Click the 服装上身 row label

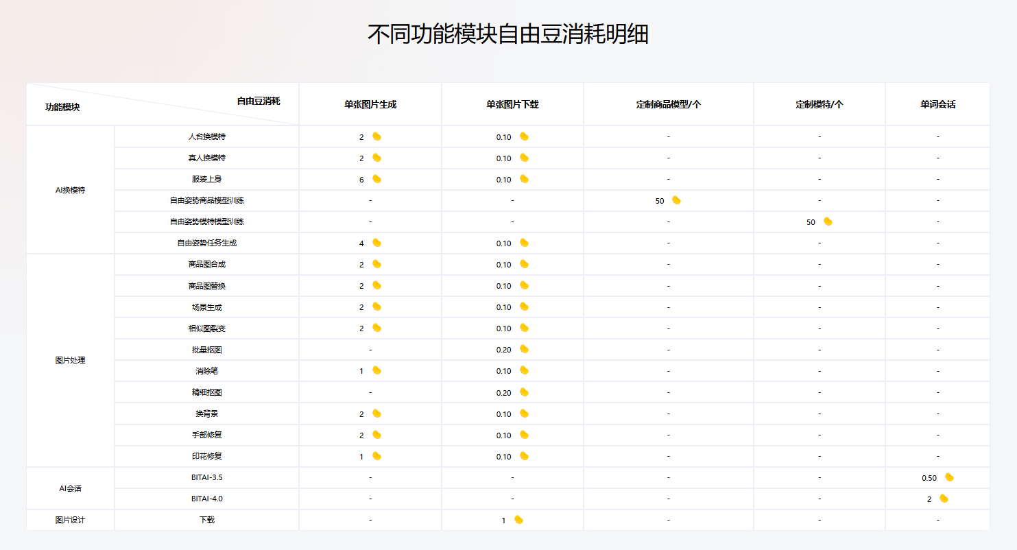coord(207,179)
